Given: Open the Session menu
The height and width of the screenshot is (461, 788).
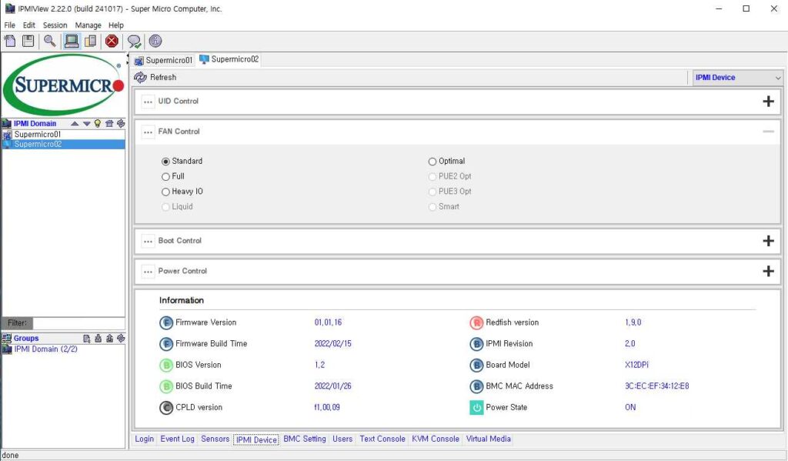Looking at the screenshot, I should tap(55, 25).
